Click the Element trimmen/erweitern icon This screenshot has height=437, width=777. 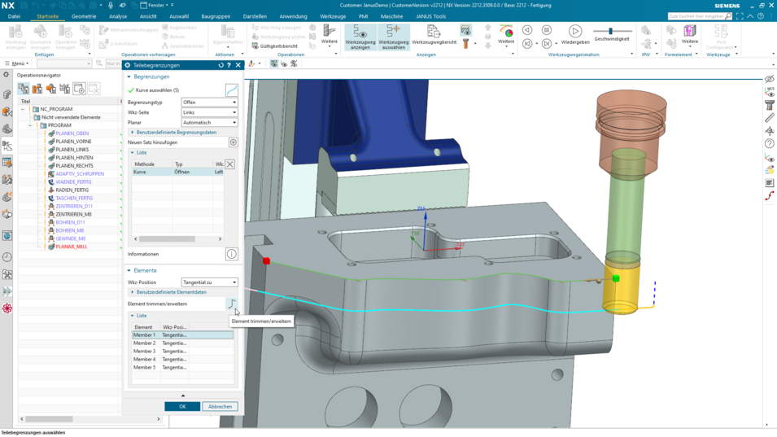[231, 304]
